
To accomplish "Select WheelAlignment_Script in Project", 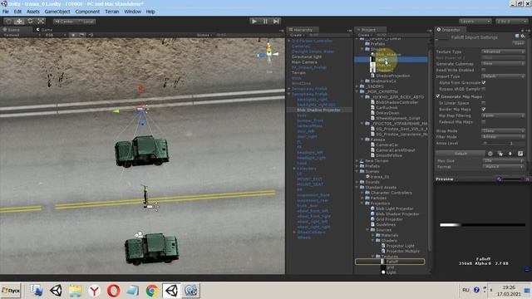I will coord(398,118).
